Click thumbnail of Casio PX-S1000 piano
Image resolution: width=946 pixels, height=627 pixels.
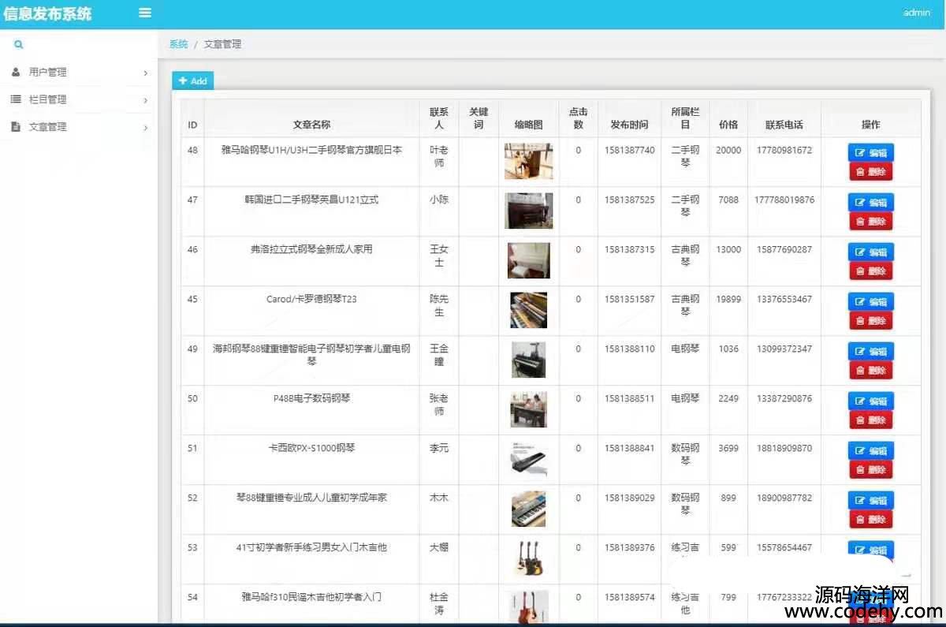[x=528, y=459]
